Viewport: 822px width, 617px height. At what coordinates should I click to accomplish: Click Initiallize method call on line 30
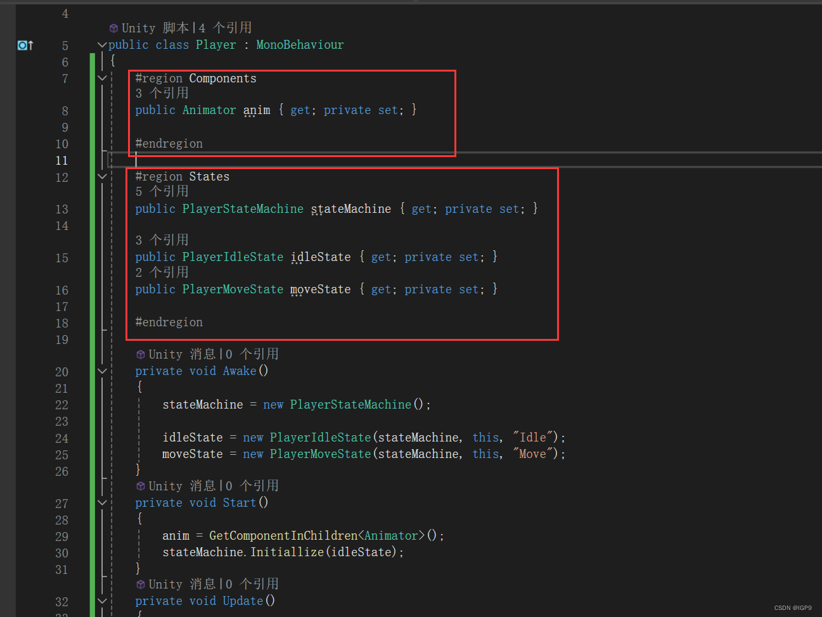pos(287,552)
